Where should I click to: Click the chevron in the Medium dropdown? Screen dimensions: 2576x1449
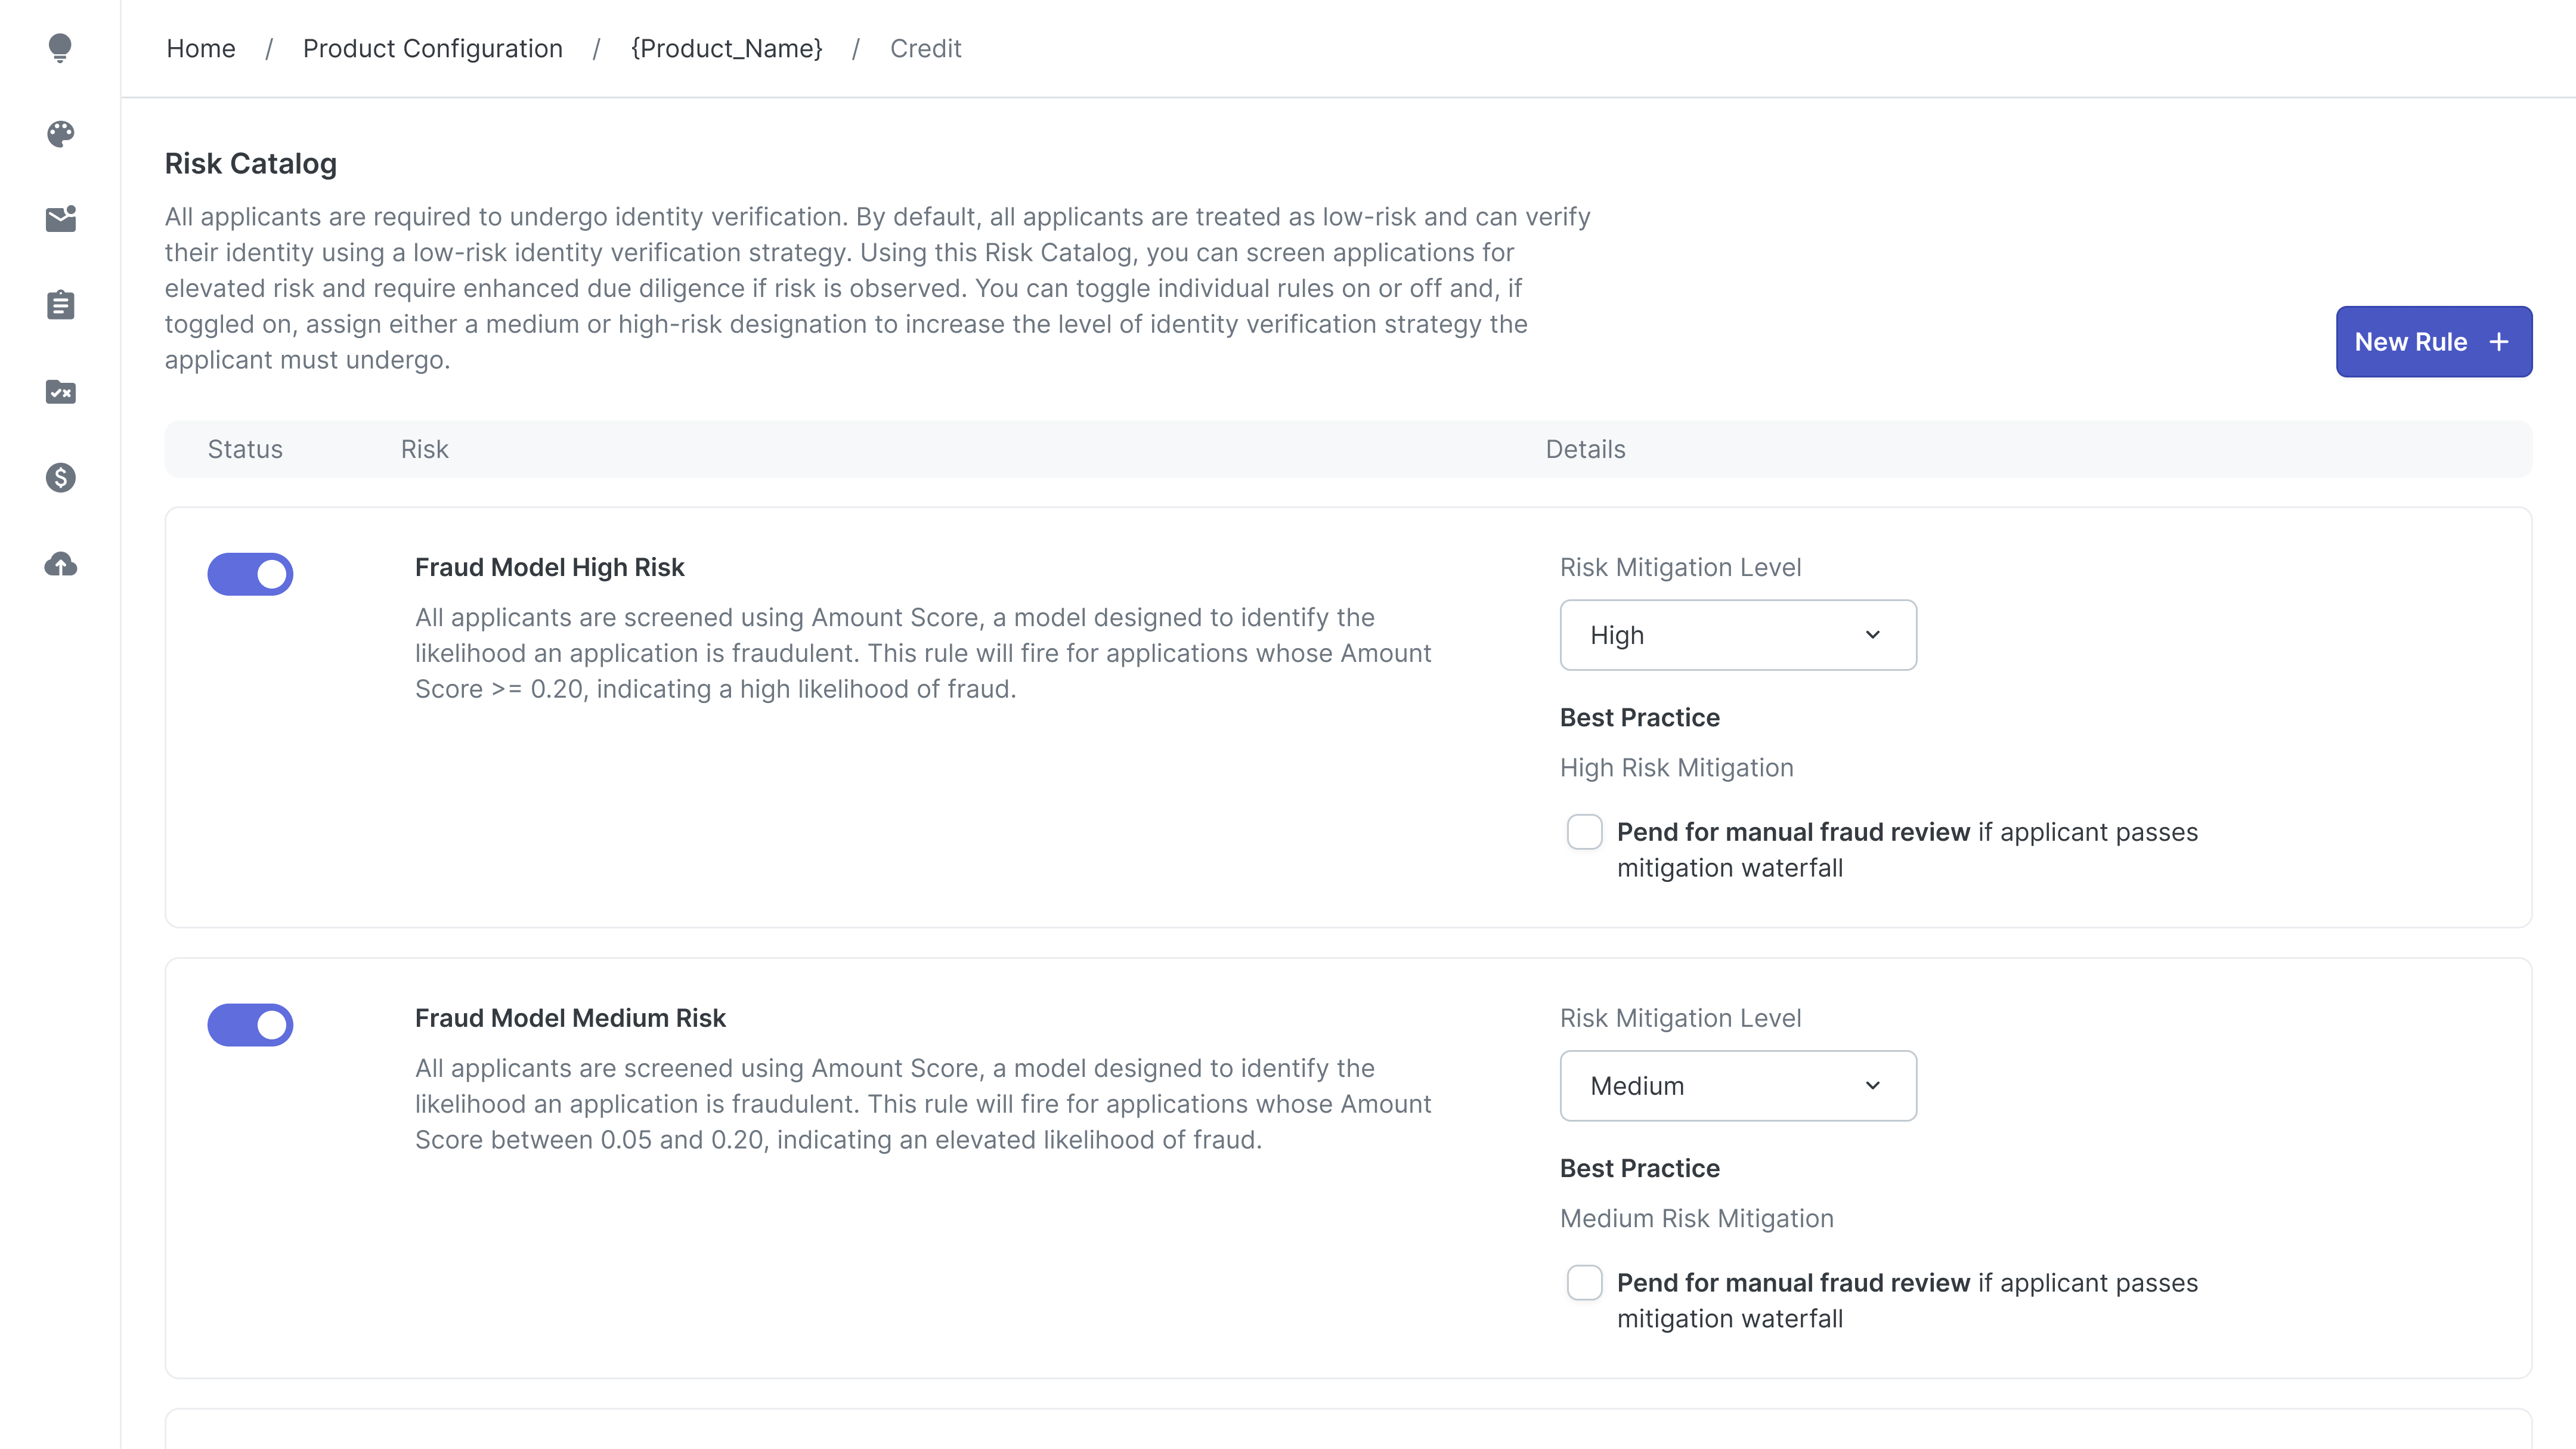[x=1872, y=1086]
